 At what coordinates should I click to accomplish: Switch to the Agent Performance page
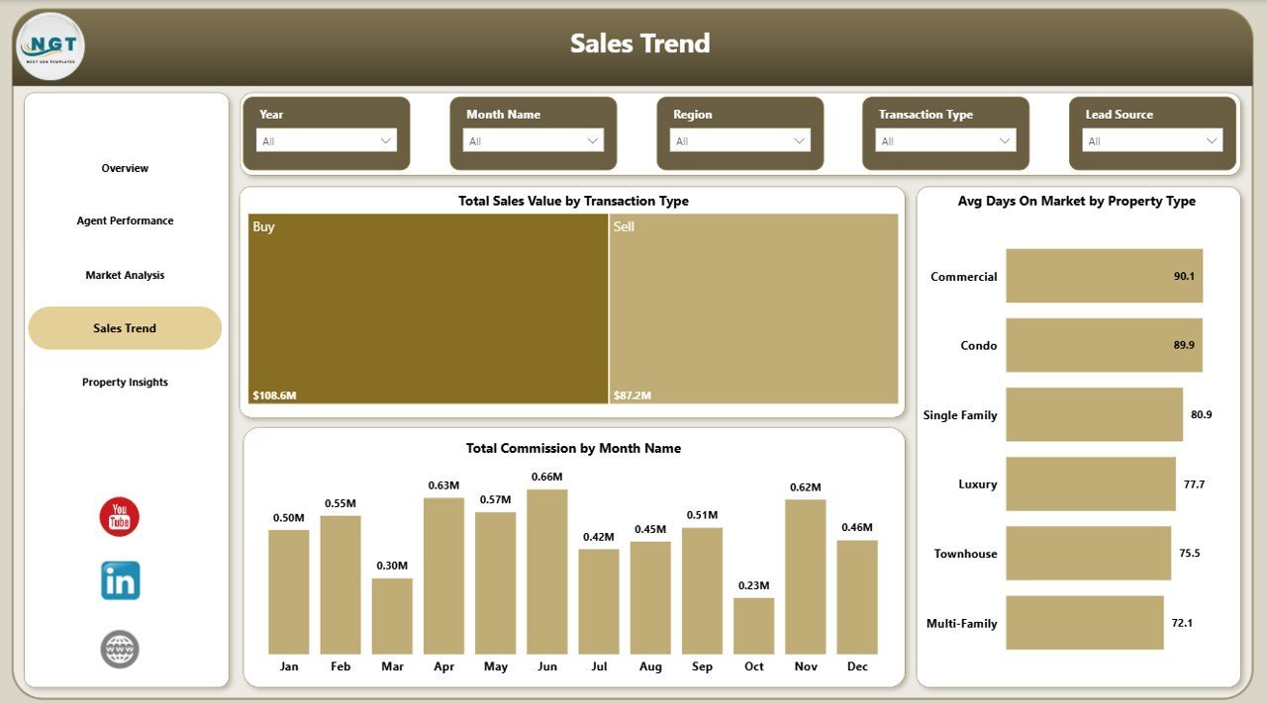(x=125, y=220)
